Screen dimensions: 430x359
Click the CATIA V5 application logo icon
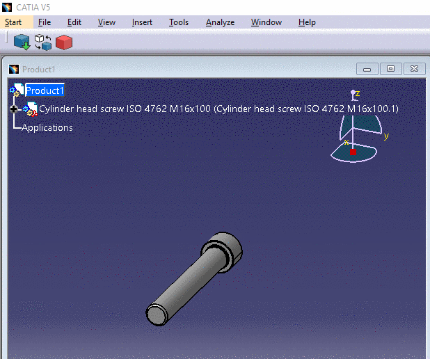[x=8, y=7]
